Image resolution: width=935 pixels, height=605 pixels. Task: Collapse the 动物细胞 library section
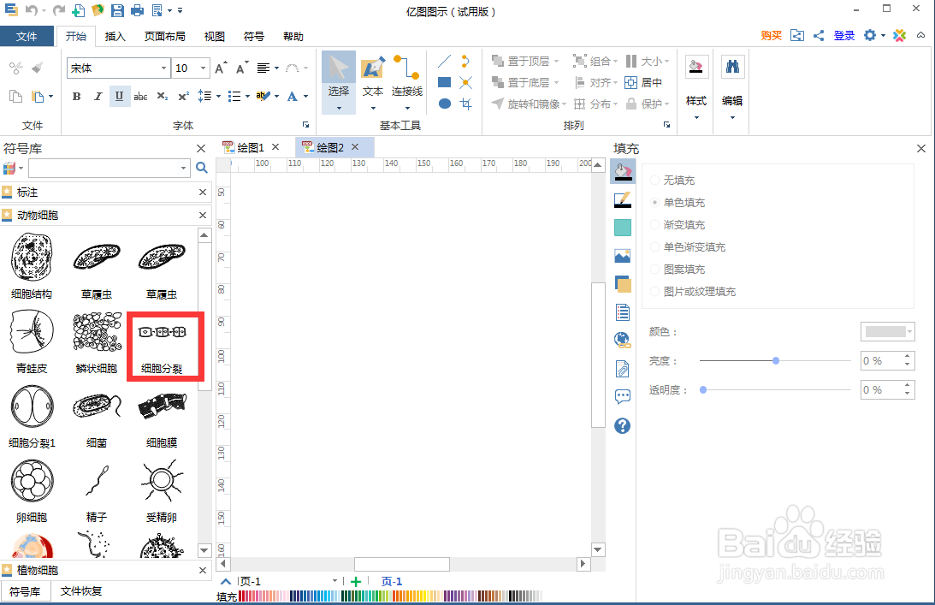click(202, 216)
